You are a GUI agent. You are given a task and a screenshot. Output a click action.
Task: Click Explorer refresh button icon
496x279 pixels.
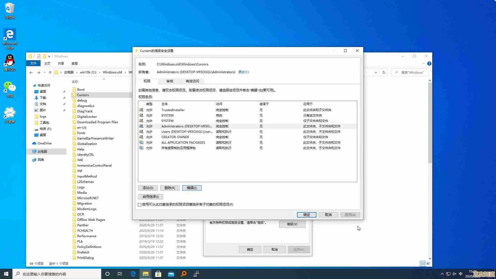click(x=384, y=73)
